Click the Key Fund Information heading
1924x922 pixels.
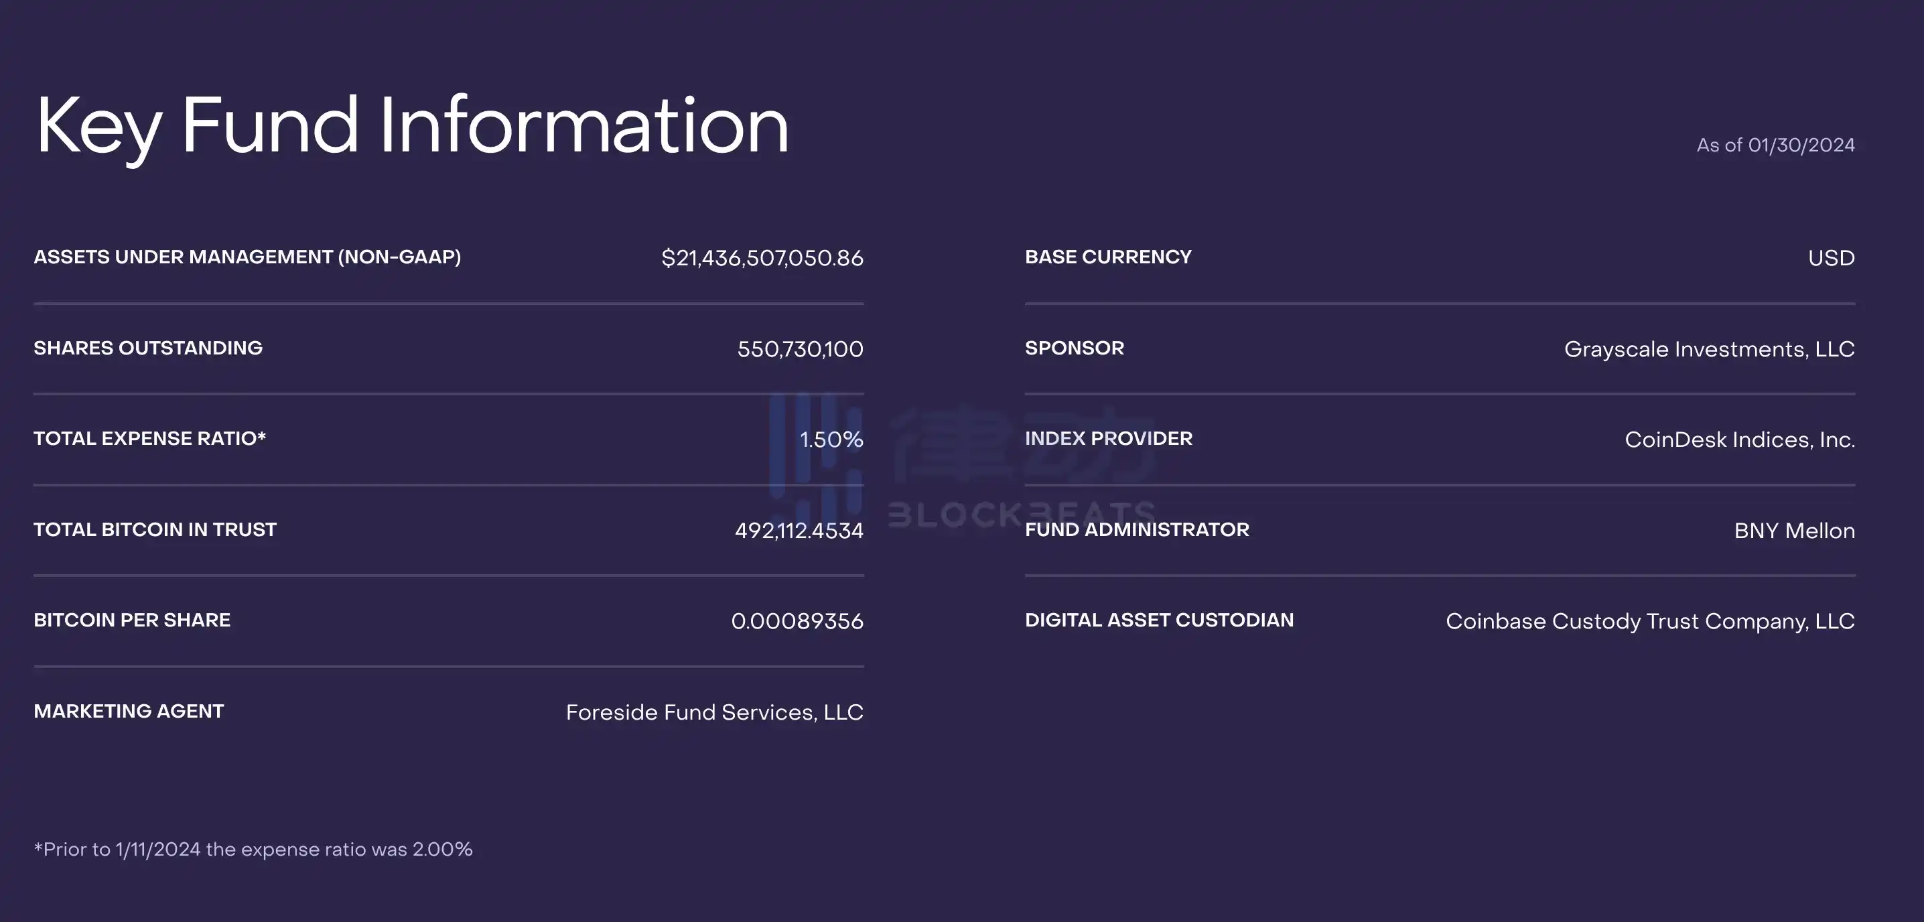click(x=411, y=125)
